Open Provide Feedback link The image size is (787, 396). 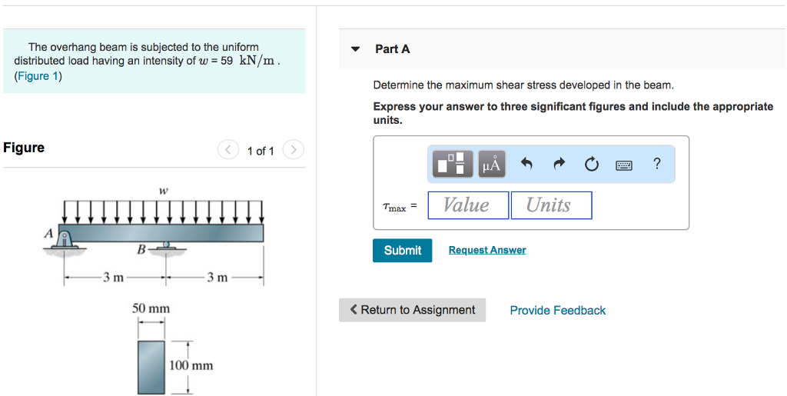[x=558, y=311]
